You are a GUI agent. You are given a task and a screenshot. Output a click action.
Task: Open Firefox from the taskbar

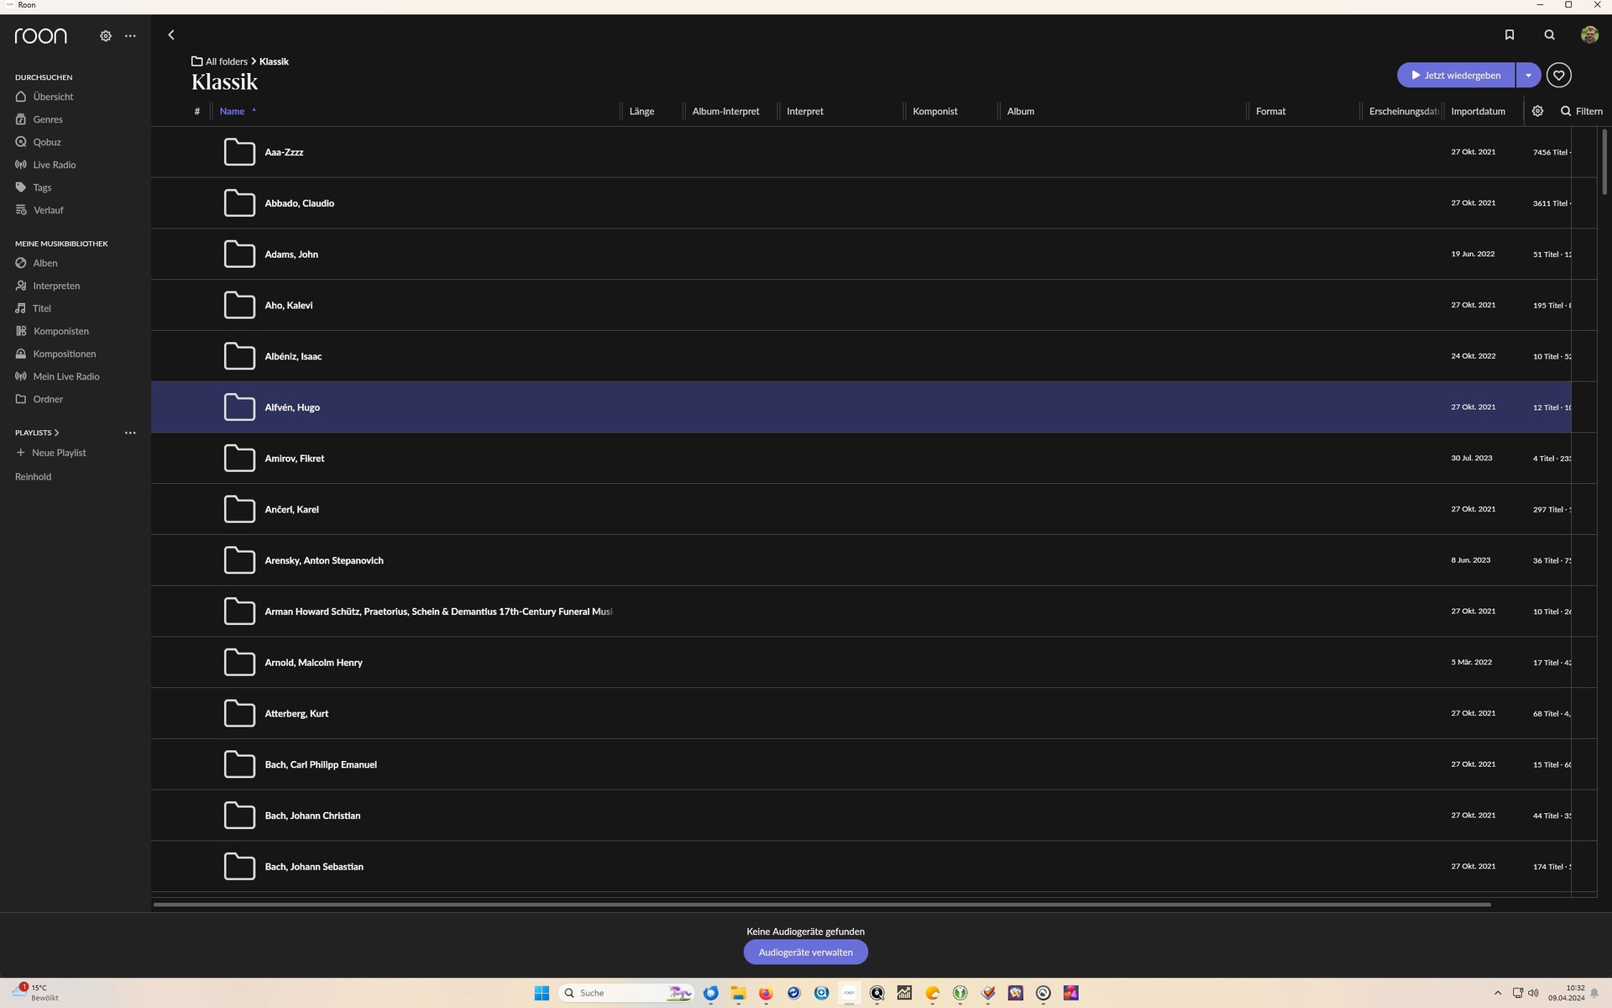tap(766, 993)
